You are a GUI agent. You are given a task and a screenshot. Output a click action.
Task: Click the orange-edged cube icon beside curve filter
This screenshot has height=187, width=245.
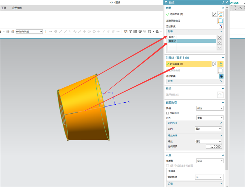click(x=13, y=32)
